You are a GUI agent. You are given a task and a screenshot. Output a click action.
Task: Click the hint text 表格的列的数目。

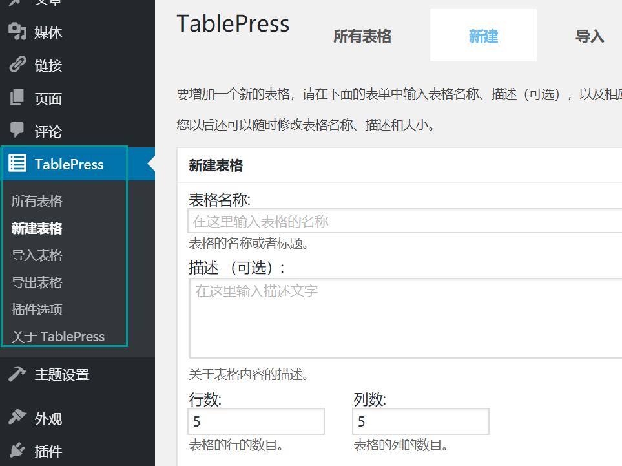pos(400,445)
